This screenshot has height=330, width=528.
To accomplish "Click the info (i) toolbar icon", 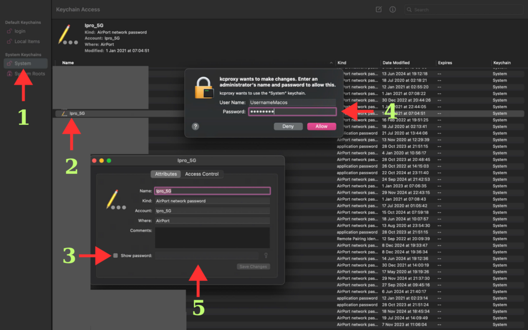I will tap(392, 9).
